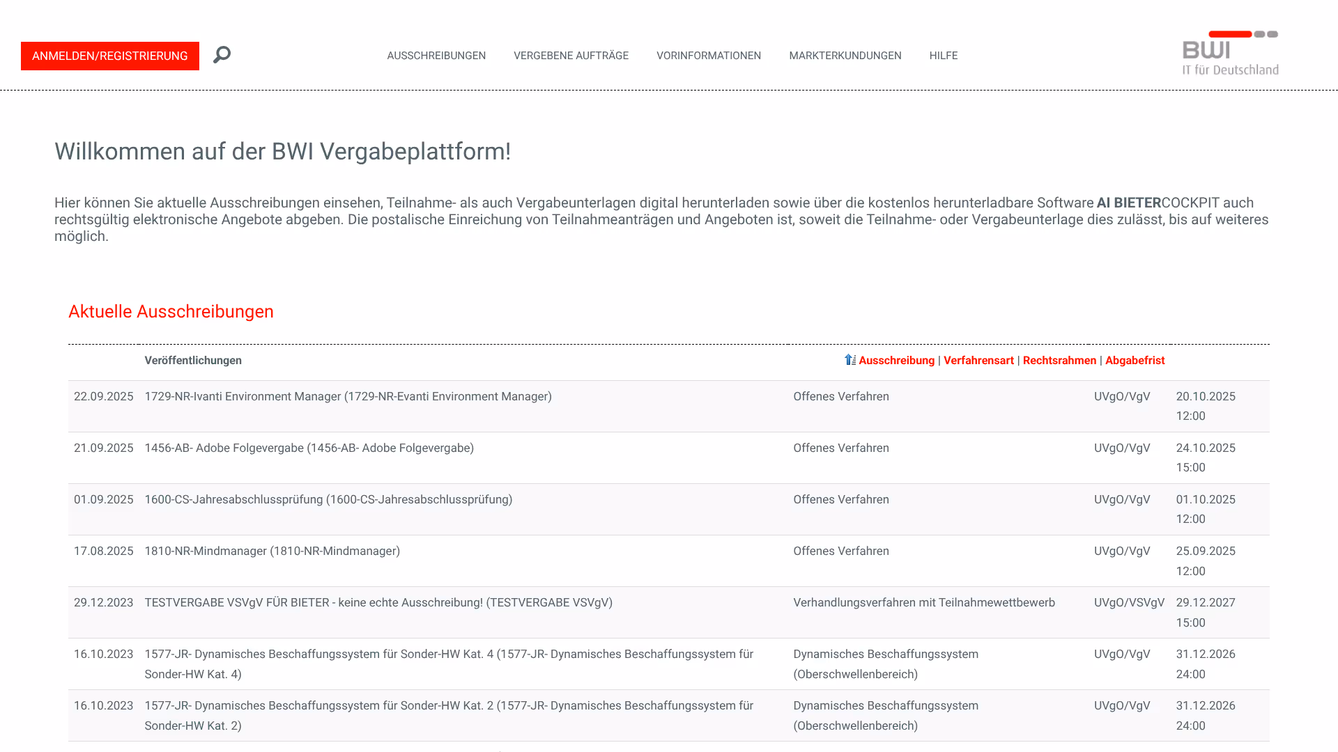Click the magnifying glass search icon

(222, 54)
